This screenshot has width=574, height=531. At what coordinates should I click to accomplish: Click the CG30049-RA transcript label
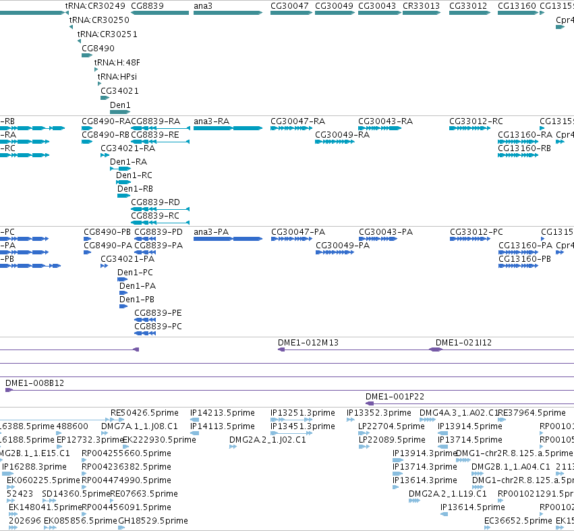click(342, 135)
